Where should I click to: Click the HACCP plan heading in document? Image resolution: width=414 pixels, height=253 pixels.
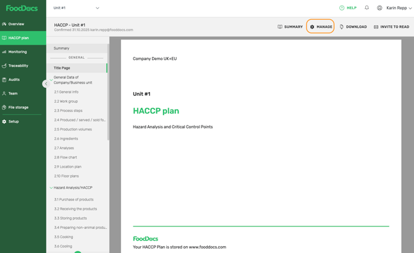coord(156,111)
